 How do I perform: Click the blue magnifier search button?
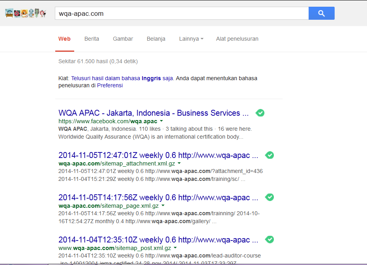point(321,13)
